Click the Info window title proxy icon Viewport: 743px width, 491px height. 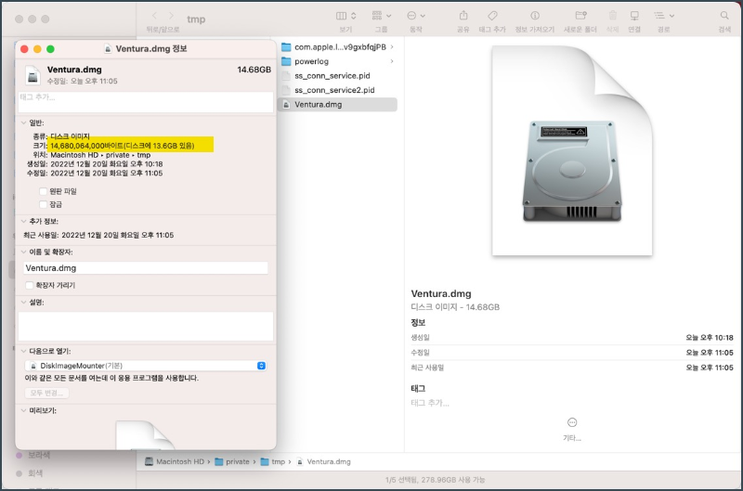pos(108,49)
